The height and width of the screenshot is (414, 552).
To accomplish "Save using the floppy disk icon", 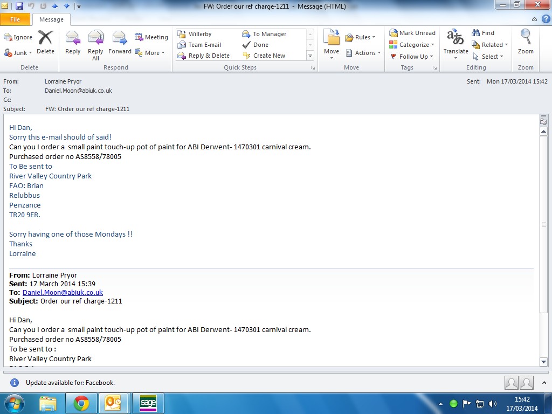I will point(19,6).
